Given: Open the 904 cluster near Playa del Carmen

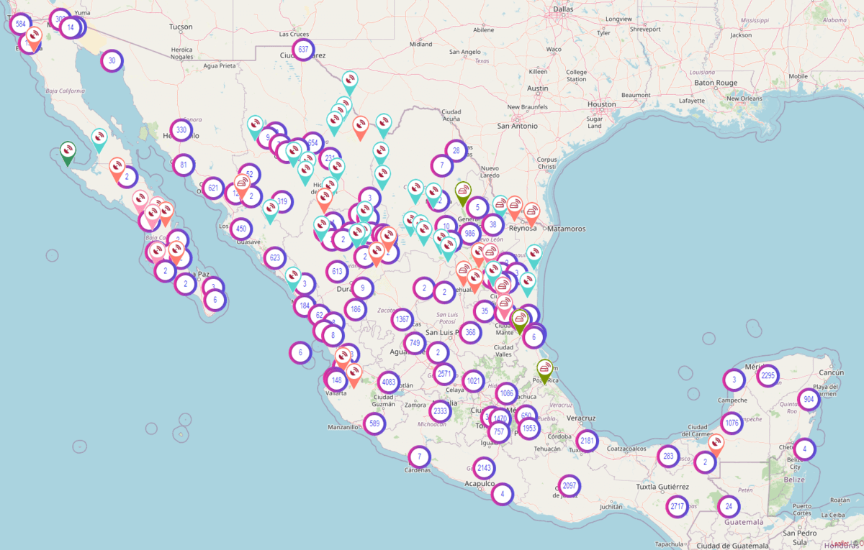Looking at the screenshot, I should coord(809,399).
